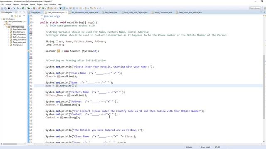266x149 pixels.
Task: Click the Smart Insert status bar entry
Action: coord(205,147)
